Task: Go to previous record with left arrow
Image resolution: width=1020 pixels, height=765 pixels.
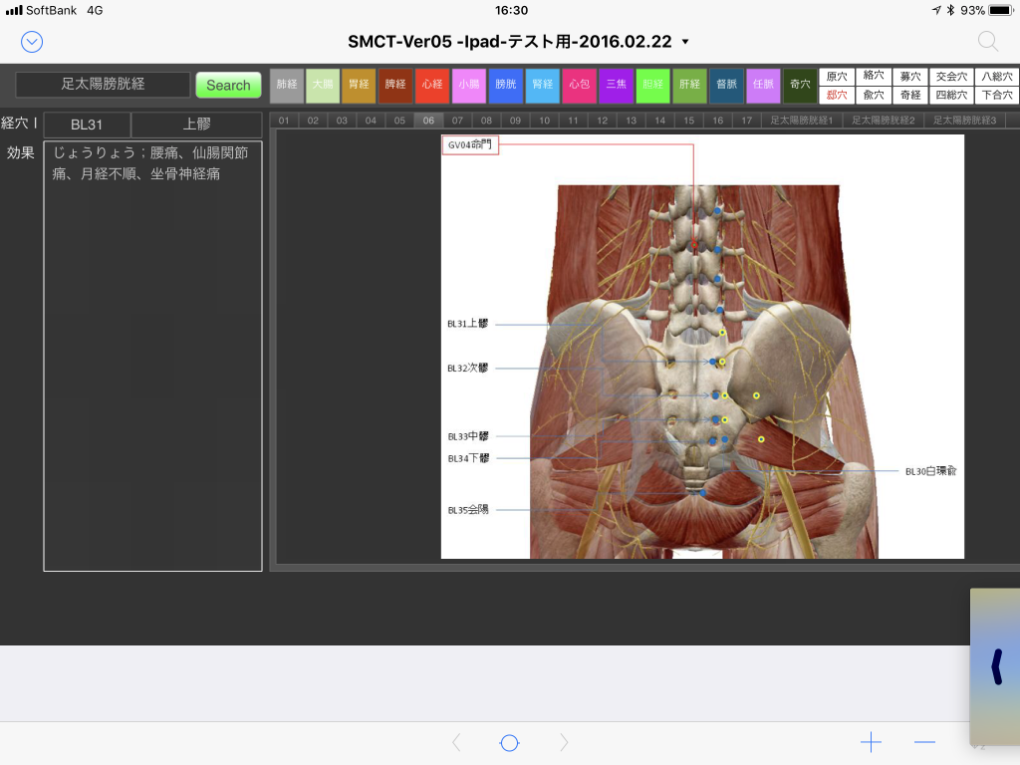Action: pyautogui.click(x=456, y=742)
